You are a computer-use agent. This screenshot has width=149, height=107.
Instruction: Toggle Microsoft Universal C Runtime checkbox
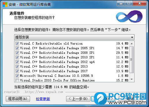click(17, 76)
